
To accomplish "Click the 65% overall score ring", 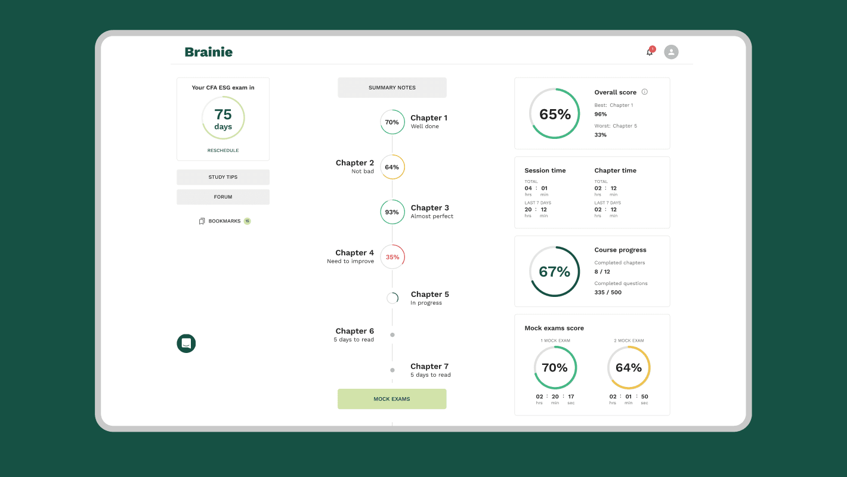I will 555,114.
